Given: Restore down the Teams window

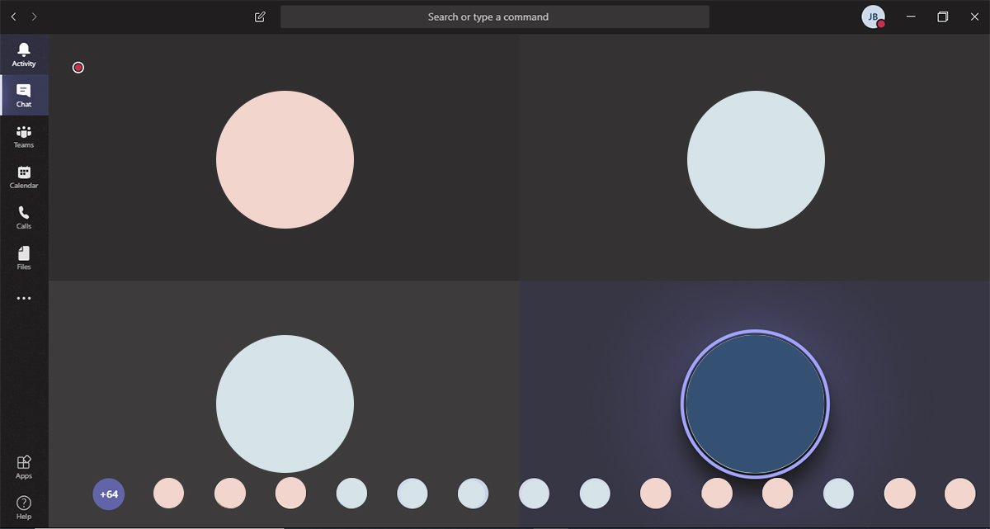Looking at the screenshot, I should 943,17.
